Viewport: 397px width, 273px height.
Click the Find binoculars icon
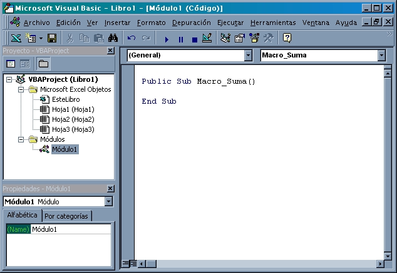(x=112, y=39)
